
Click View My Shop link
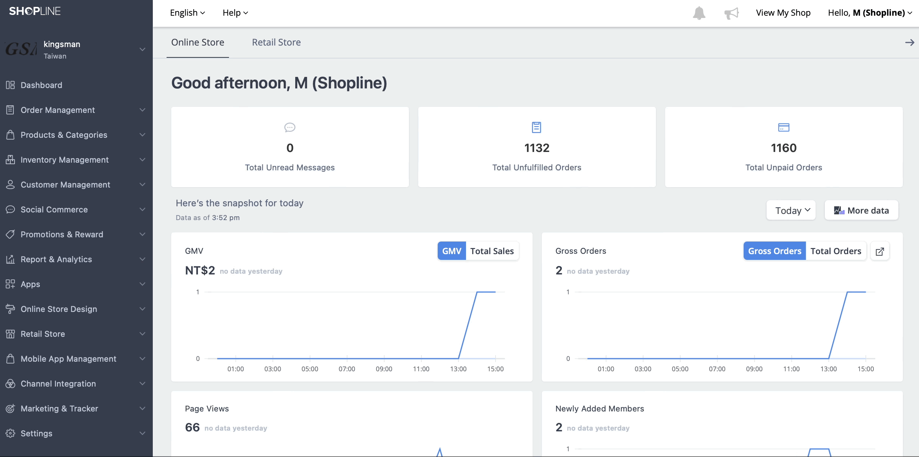click(783, 13)
